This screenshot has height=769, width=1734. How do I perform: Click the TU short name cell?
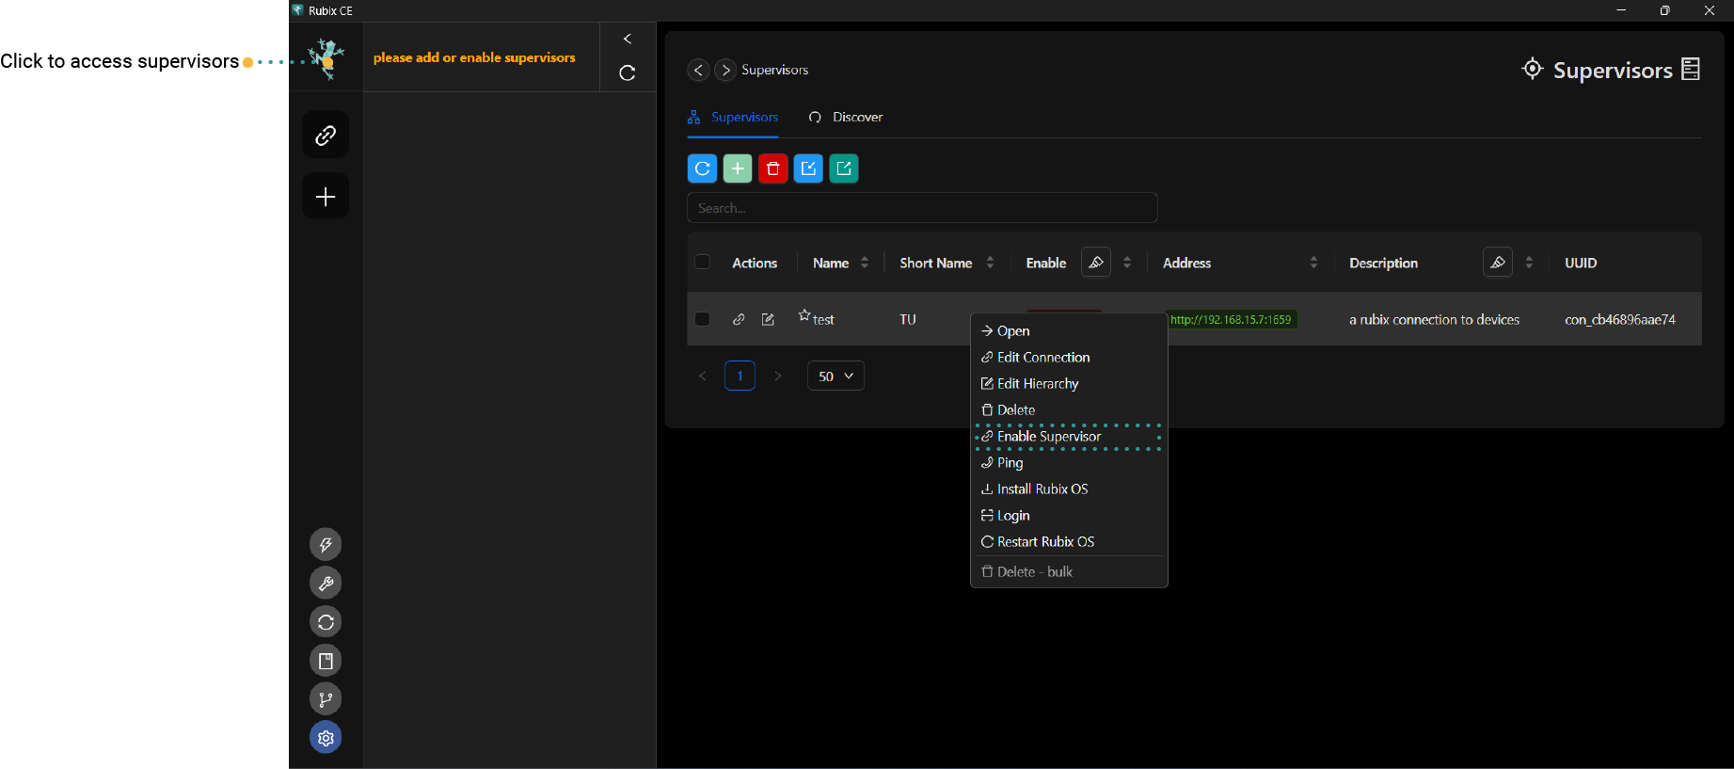[x=908, y=320]
